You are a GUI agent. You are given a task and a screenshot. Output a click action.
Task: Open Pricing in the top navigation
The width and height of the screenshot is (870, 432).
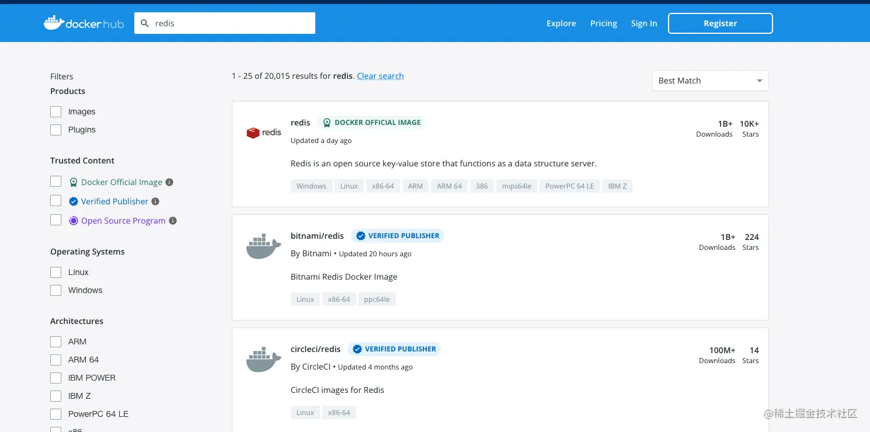[604, 23]
